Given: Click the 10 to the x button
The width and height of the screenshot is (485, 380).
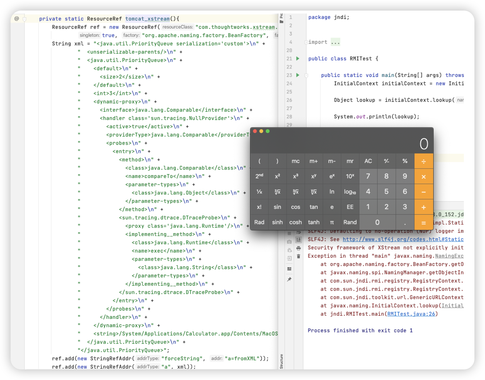Looking at the screenshot, I should [350, 176].
